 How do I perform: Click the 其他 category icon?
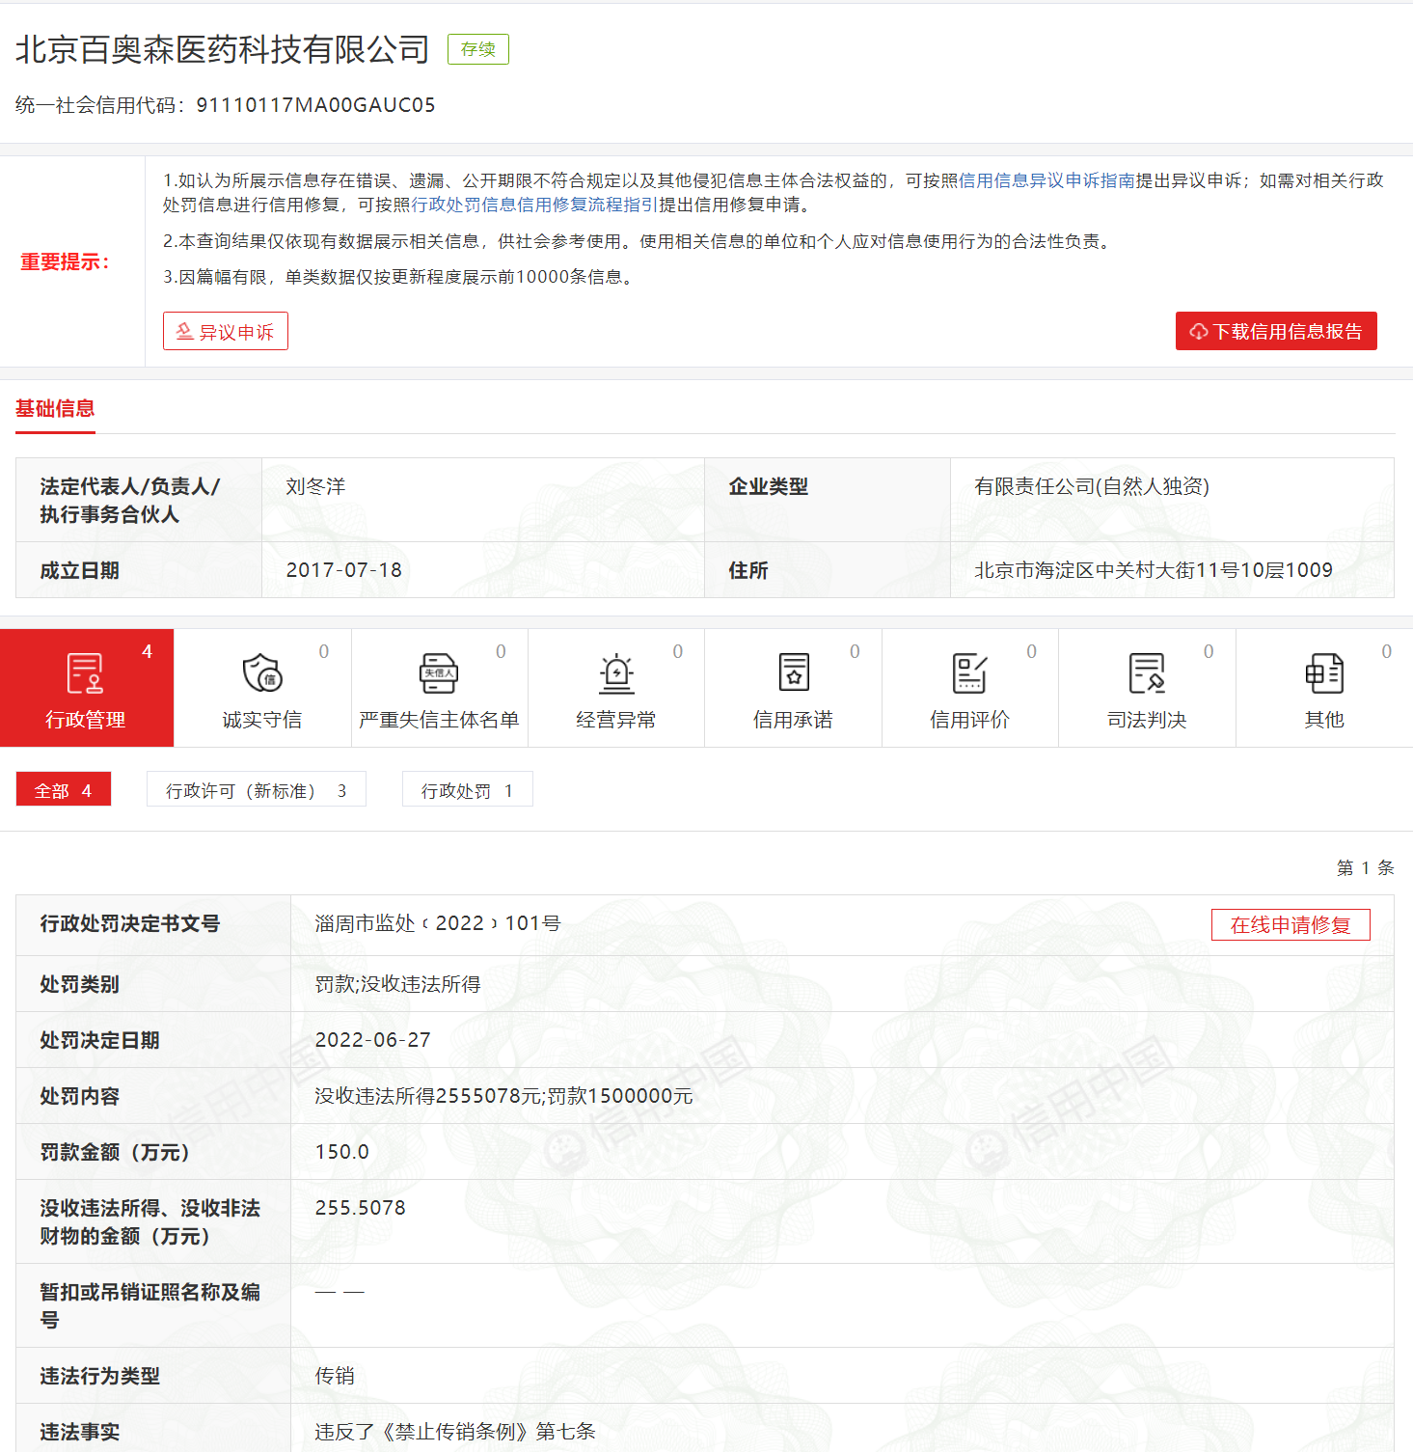(x=1323, y=673)
